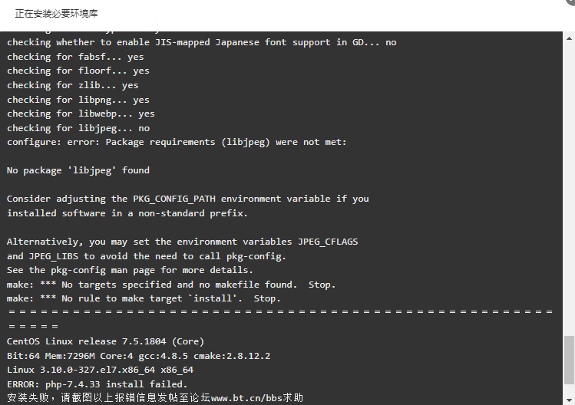The height and width of the screenshot is (405, 575).
Task: Click the 'checking for libwebp... yes' line
Action: (81, 114)
